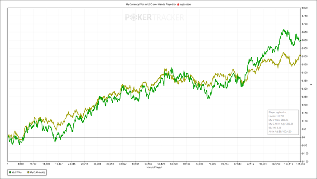Click the 111,765 x-axis tick label
The width and height of the screenshot is (317, 179).
click(301, 164)
